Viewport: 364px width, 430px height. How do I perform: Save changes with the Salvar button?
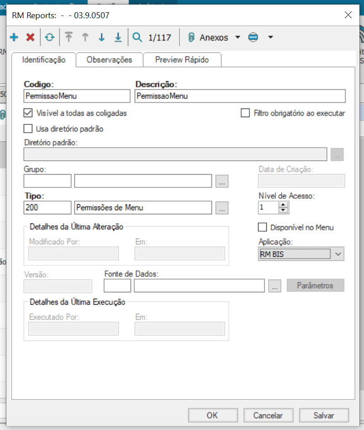324,415
